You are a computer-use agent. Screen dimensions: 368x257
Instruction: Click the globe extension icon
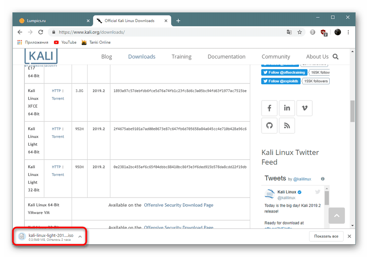coord(312,32)
